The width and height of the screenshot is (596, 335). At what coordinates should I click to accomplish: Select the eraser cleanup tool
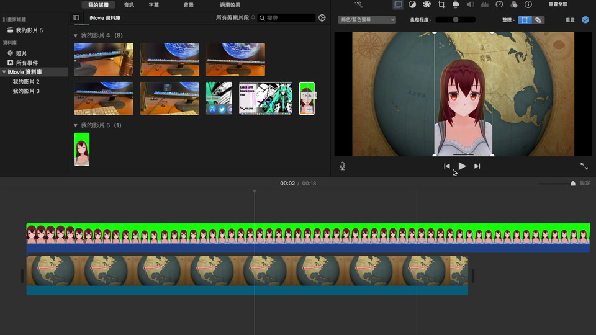538,20
